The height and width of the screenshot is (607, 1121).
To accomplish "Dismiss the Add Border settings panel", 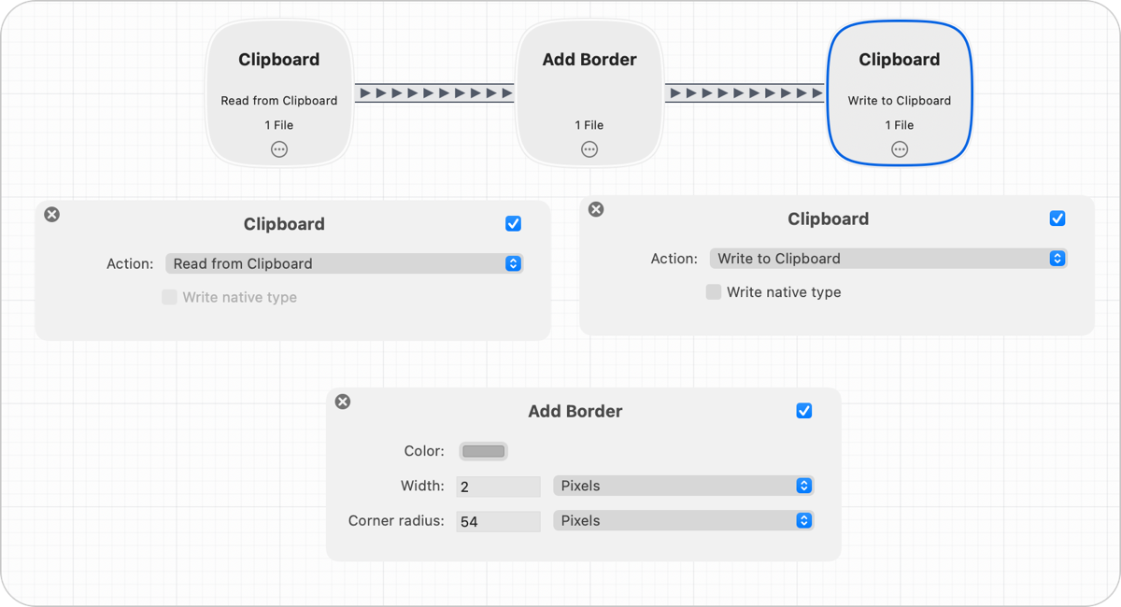I will [x=342, y=402].
